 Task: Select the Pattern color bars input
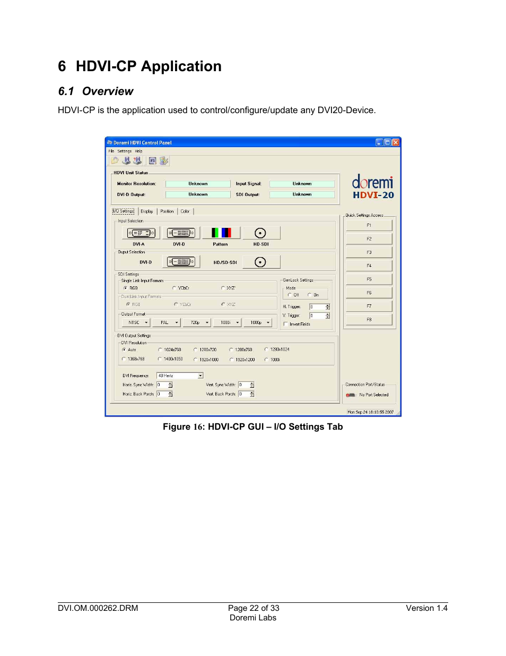click(221, 233)
